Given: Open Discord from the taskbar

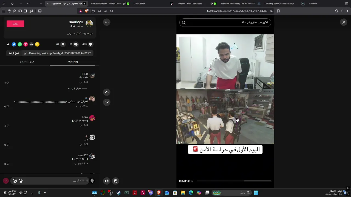Looking at the screenshot, I should [151, 193].
